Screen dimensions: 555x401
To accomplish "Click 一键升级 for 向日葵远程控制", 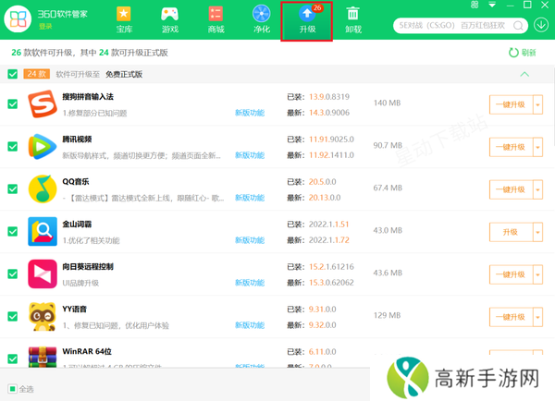I will 512,274.
